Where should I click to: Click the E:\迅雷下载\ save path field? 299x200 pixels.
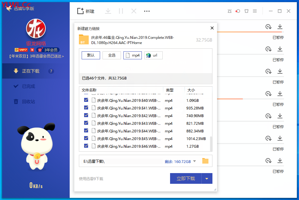tap(122, 161)
